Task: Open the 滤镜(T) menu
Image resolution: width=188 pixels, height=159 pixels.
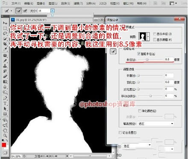Action: coord(78,3)
